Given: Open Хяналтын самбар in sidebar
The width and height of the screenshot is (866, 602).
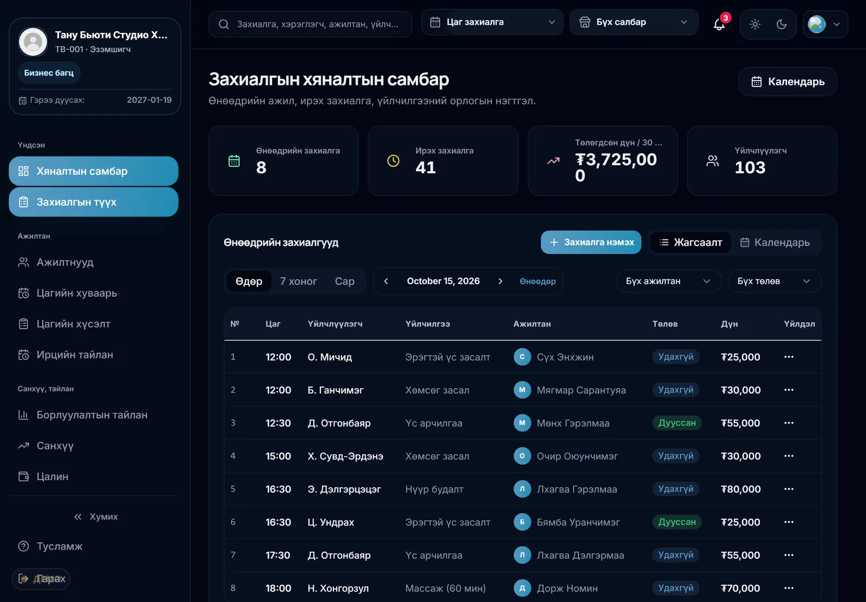Looking at the screenshot, I should [94, 171].
